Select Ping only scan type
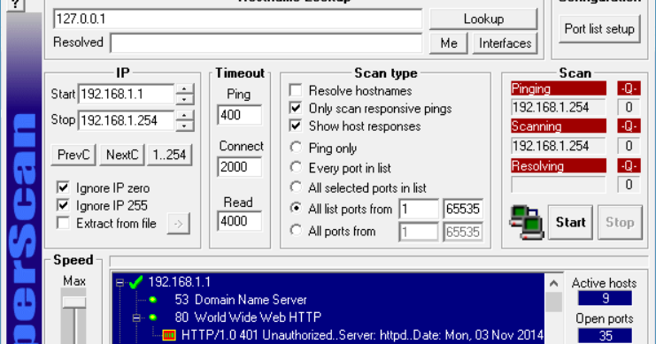Image resolution: width=656 pixels, height=344 pixels. pos(297,147)
